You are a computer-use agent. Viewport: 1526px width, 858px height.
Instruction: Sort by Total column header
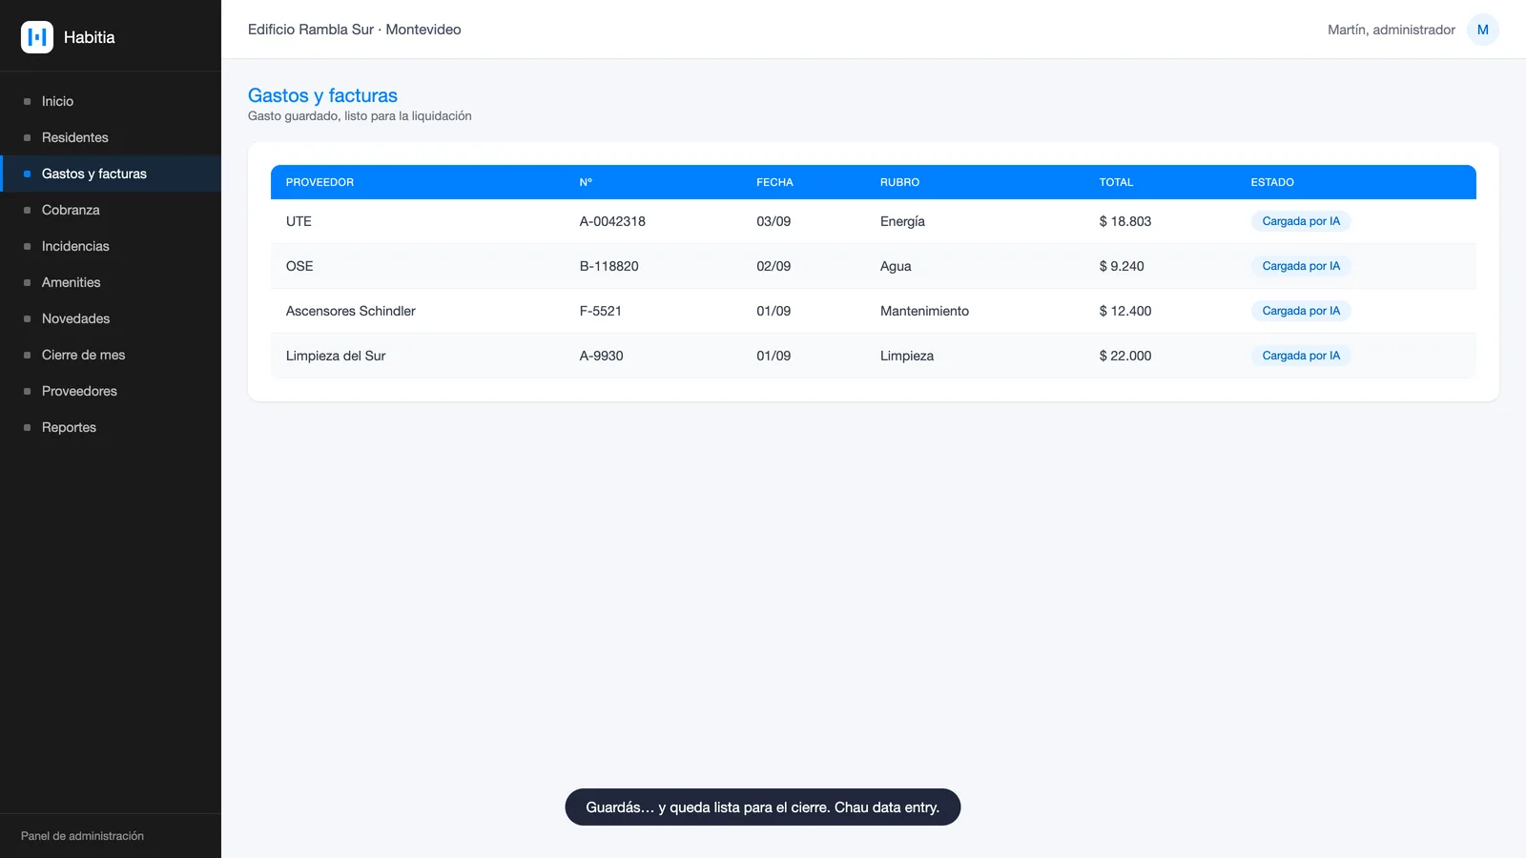point(1116,182)
